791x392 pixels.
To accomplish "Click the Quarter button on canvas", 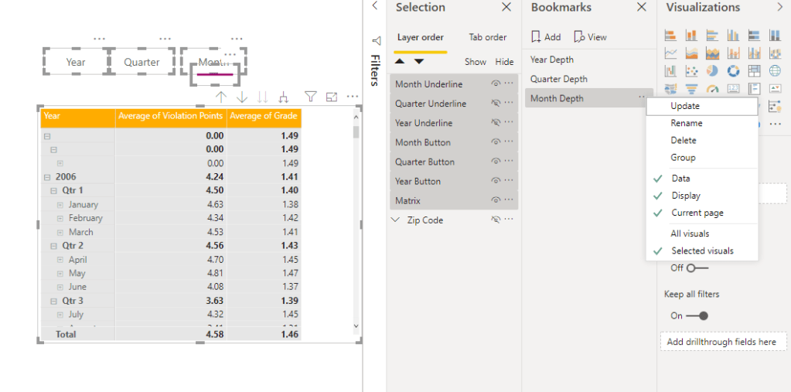I will coord(141,63).
